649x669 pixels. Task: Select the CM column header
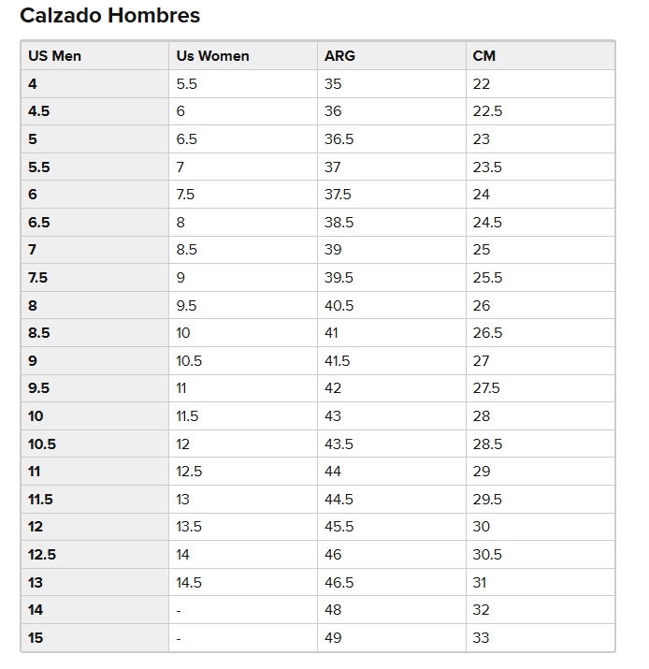coord(484,56)
